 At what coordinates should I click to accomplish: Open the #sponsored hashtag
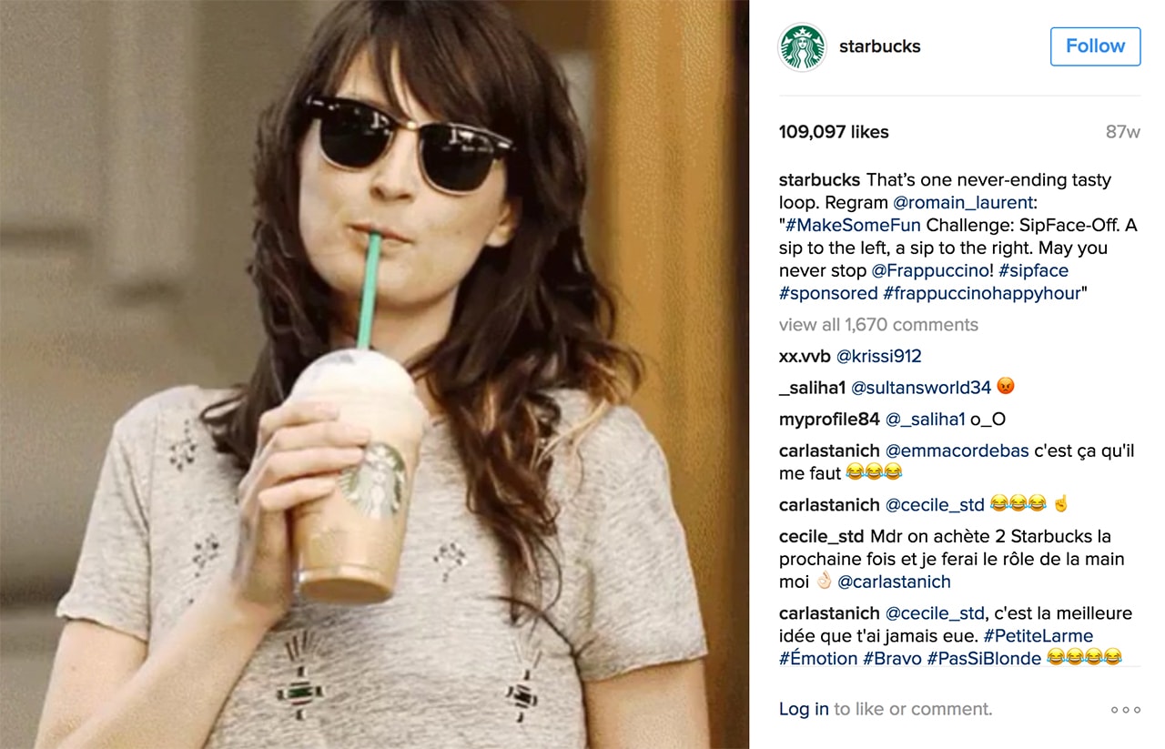tap(828, 293)
